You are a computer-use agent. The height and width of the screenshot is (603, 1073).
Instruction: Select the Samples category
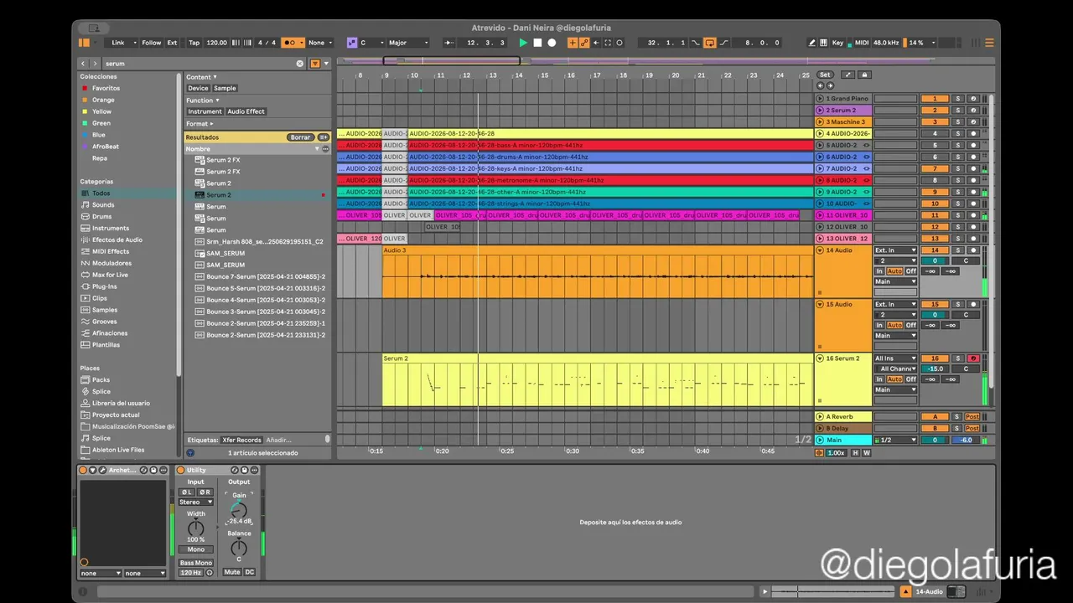[x=105, y=311]
